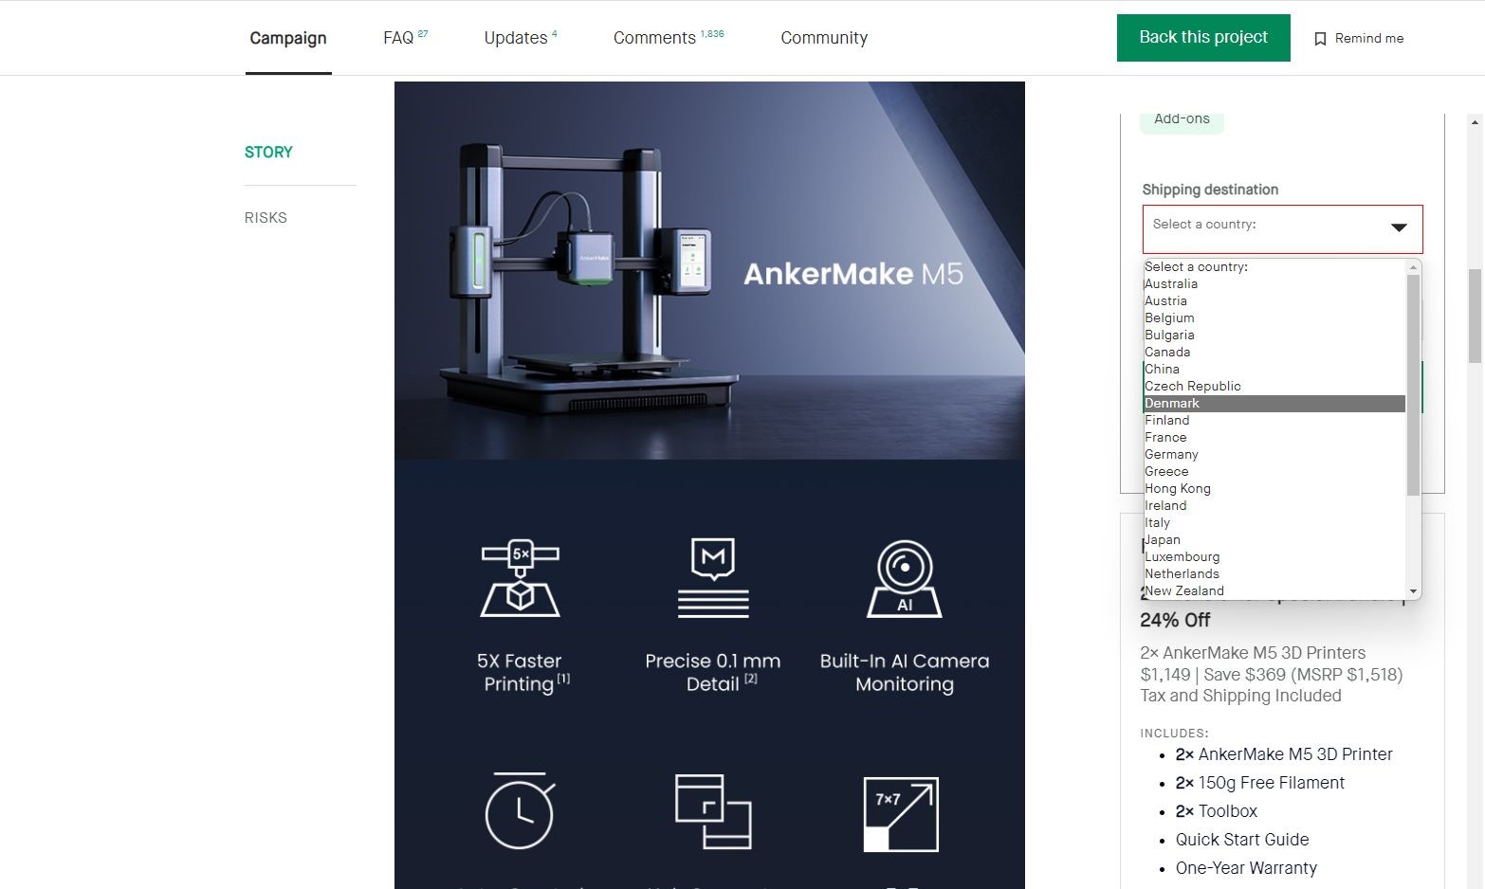Select the highlighted Denmark option
This screenshot has height=889, width=1485.
point(1274,404)
